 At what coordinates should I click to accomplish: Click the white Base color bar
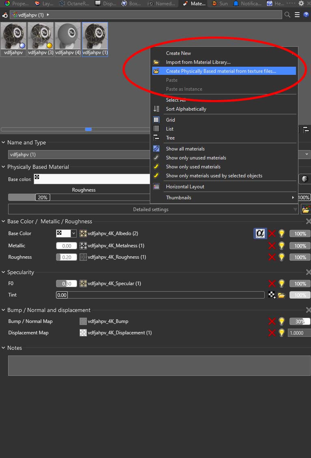[x=92, y=179]
